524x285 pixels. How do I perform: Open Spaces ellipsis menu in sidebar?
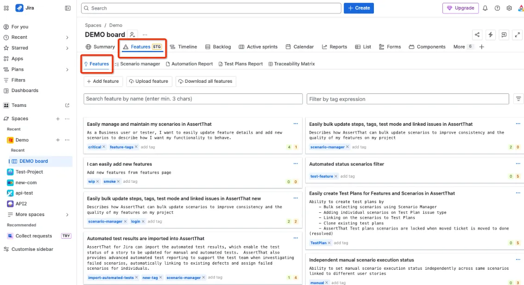[x=67, y=119]
